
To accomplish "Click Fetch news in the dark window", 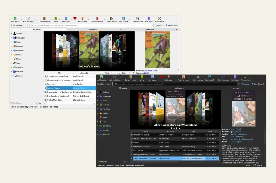I will (x=169, y=78).
